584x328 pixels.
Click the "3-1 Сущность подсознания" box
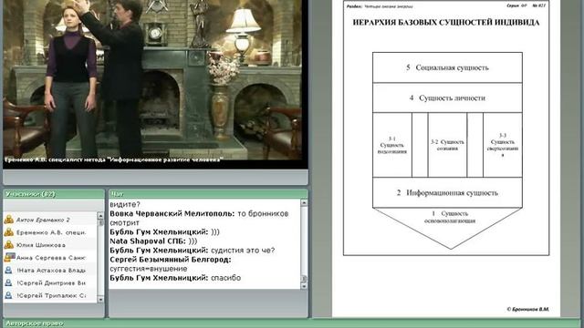392,145
